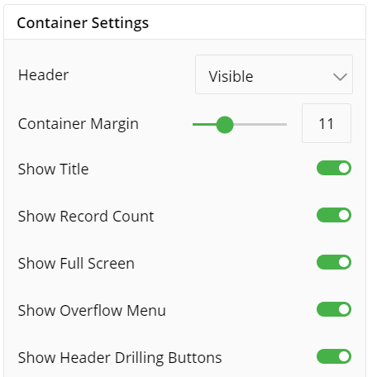Click the Container Margin label

[x=79, y=124]
